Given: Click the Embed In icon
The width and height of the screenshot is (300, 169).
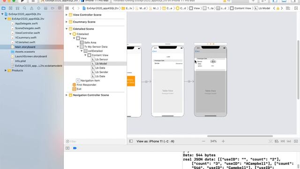Looking at the screenshot, I should [296, 141].
